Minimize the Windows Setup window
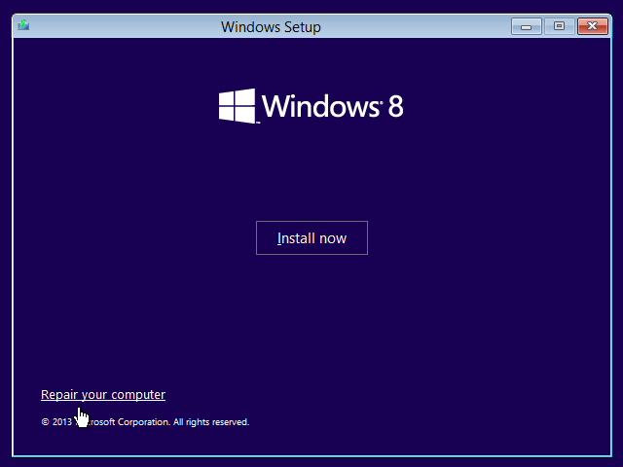The height and width of the screenshot is (467, 623). [526, 26]
